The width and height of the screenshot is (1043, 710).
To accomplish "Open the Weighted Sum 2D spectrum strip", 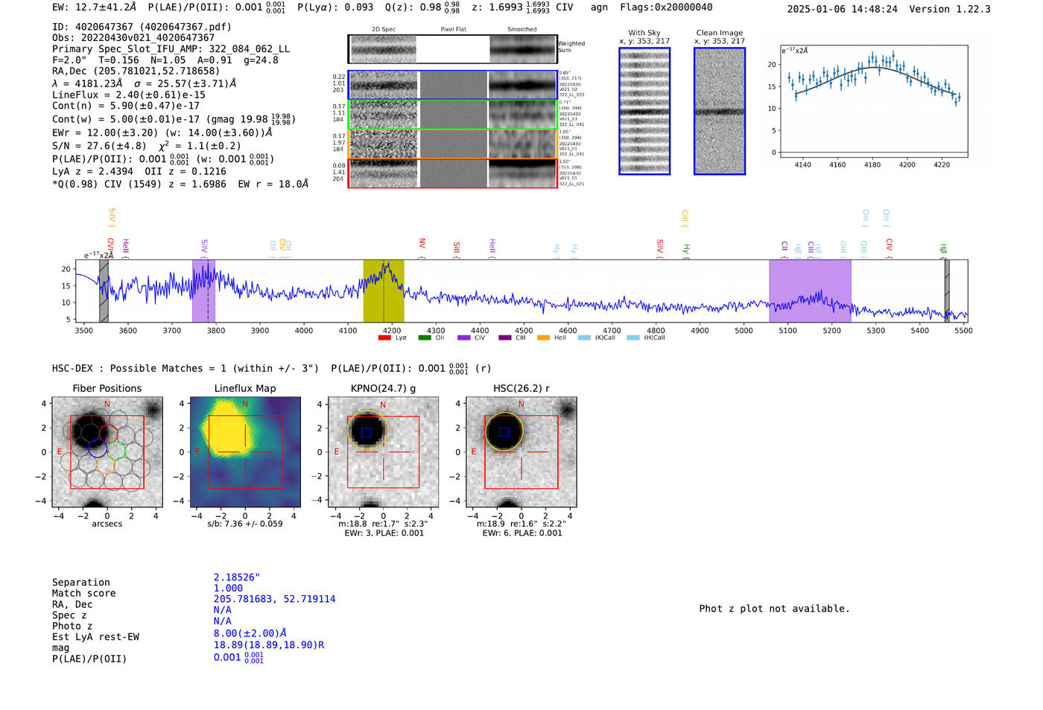I will [453, 49].
